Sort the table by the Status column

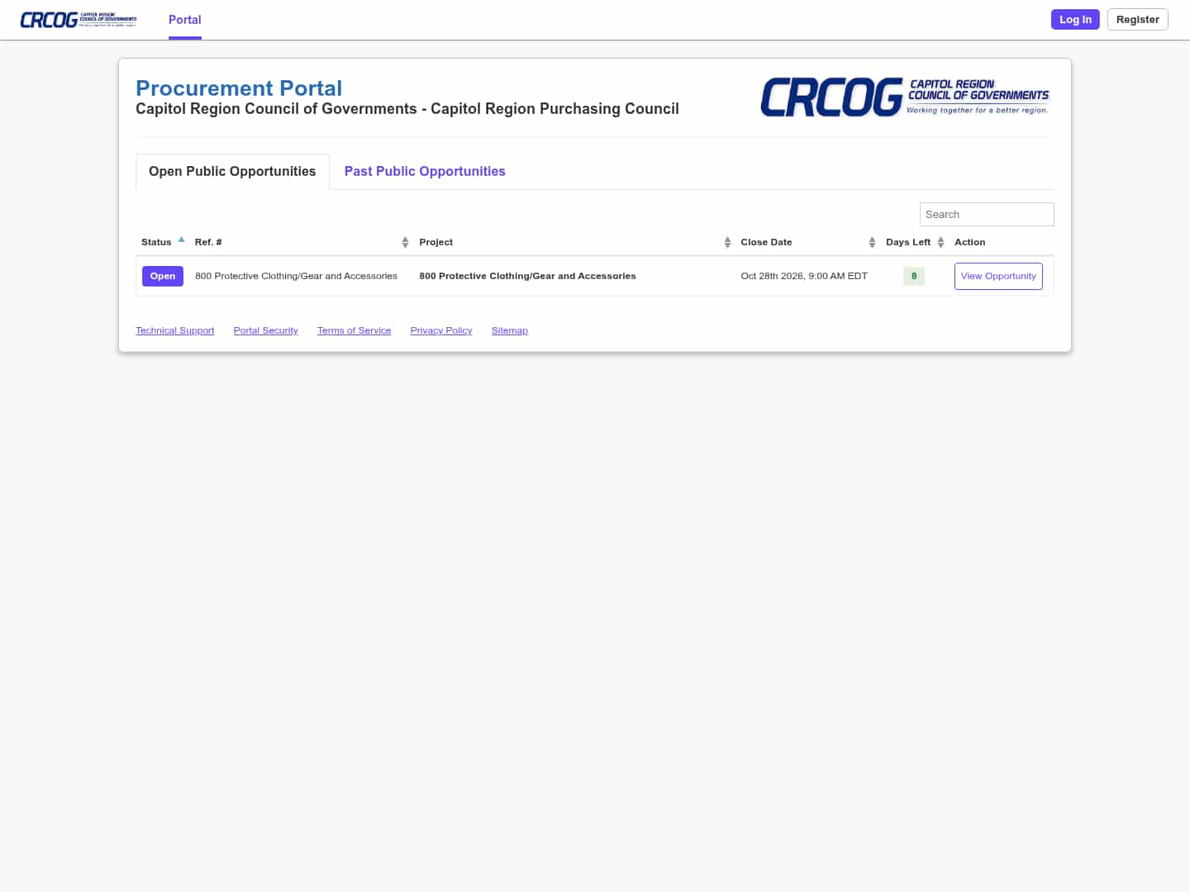163,242
